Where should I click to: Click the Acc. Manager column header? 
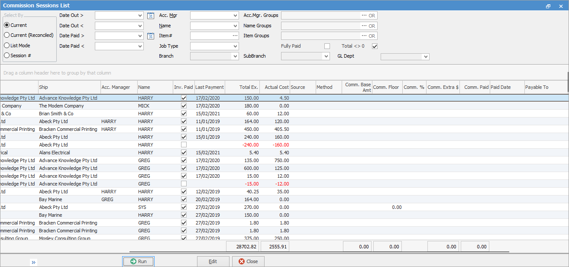(x=116, y=87)
